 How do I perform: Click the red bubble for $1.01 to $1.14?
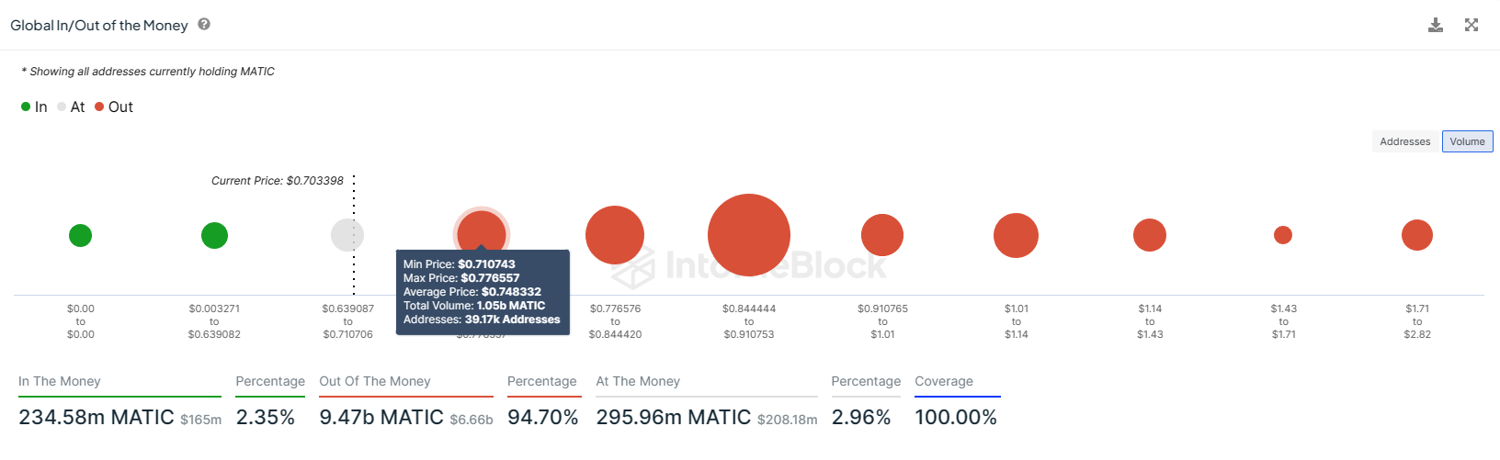point(1016,235)
